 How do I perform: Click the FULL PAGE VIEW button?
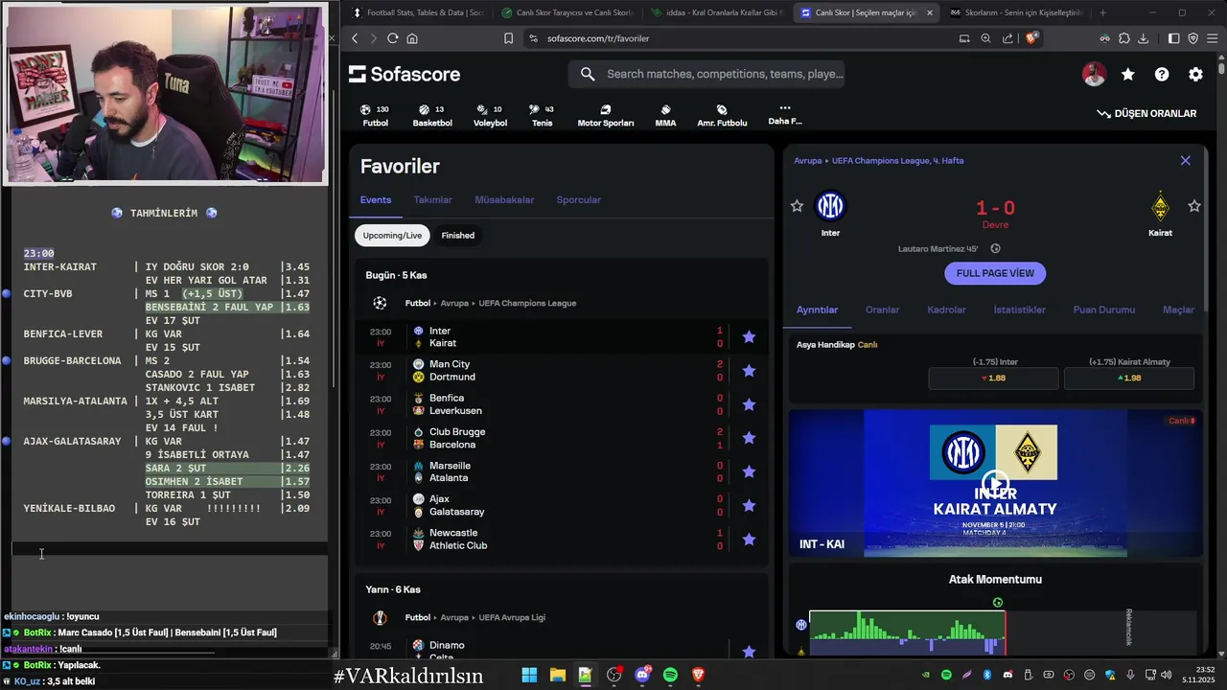995,273
